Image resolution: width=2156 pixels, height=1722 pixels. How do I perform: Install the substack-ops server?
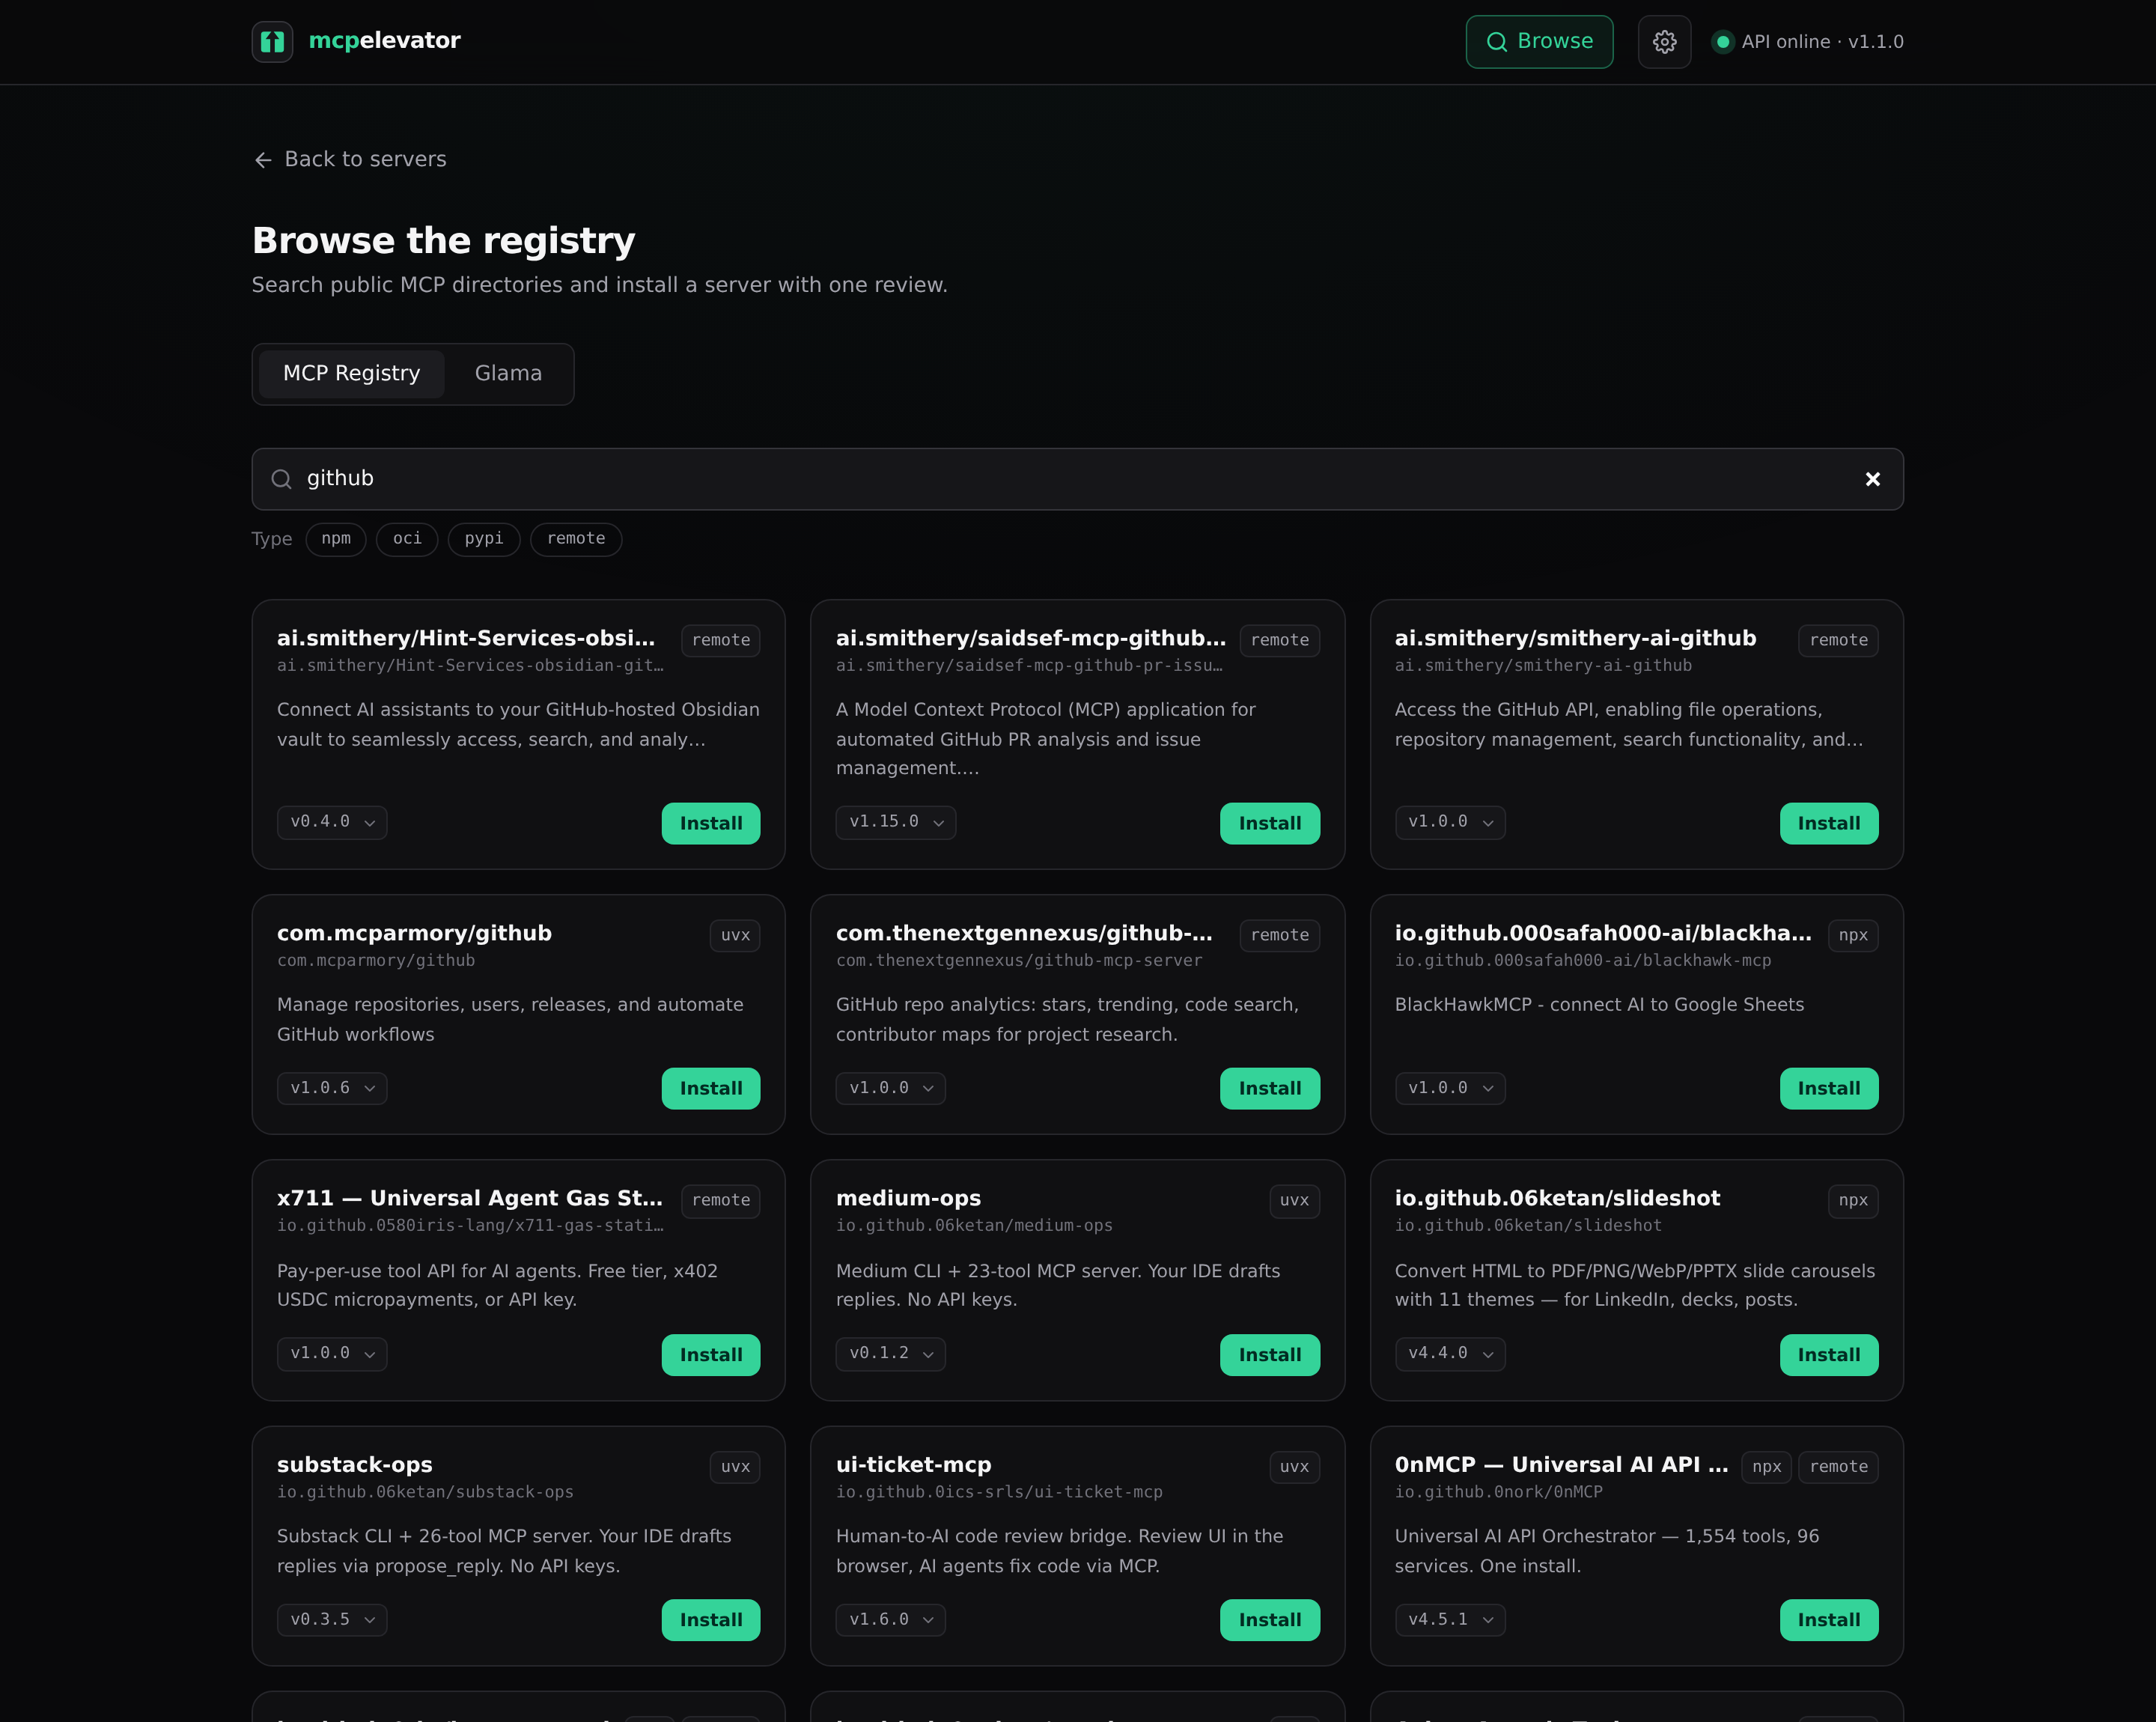click(x=711, y=1621)
